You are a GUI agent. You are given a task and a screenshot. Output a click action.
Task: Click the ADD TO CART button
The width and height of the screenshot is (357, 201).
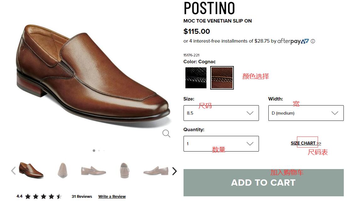tap(263, 183)
